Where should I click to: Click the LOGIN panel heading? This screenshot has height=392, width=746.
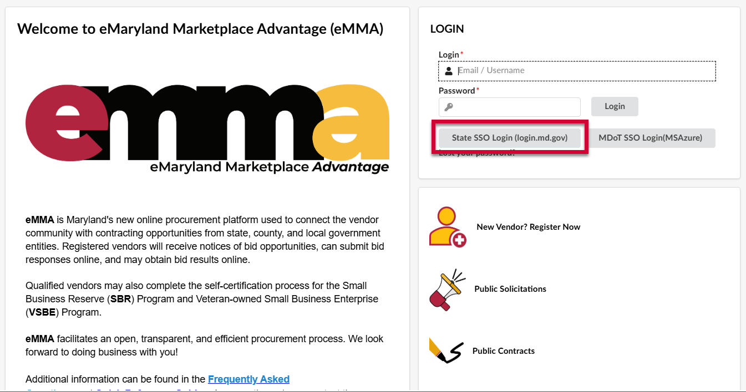(x=447, y=29)
